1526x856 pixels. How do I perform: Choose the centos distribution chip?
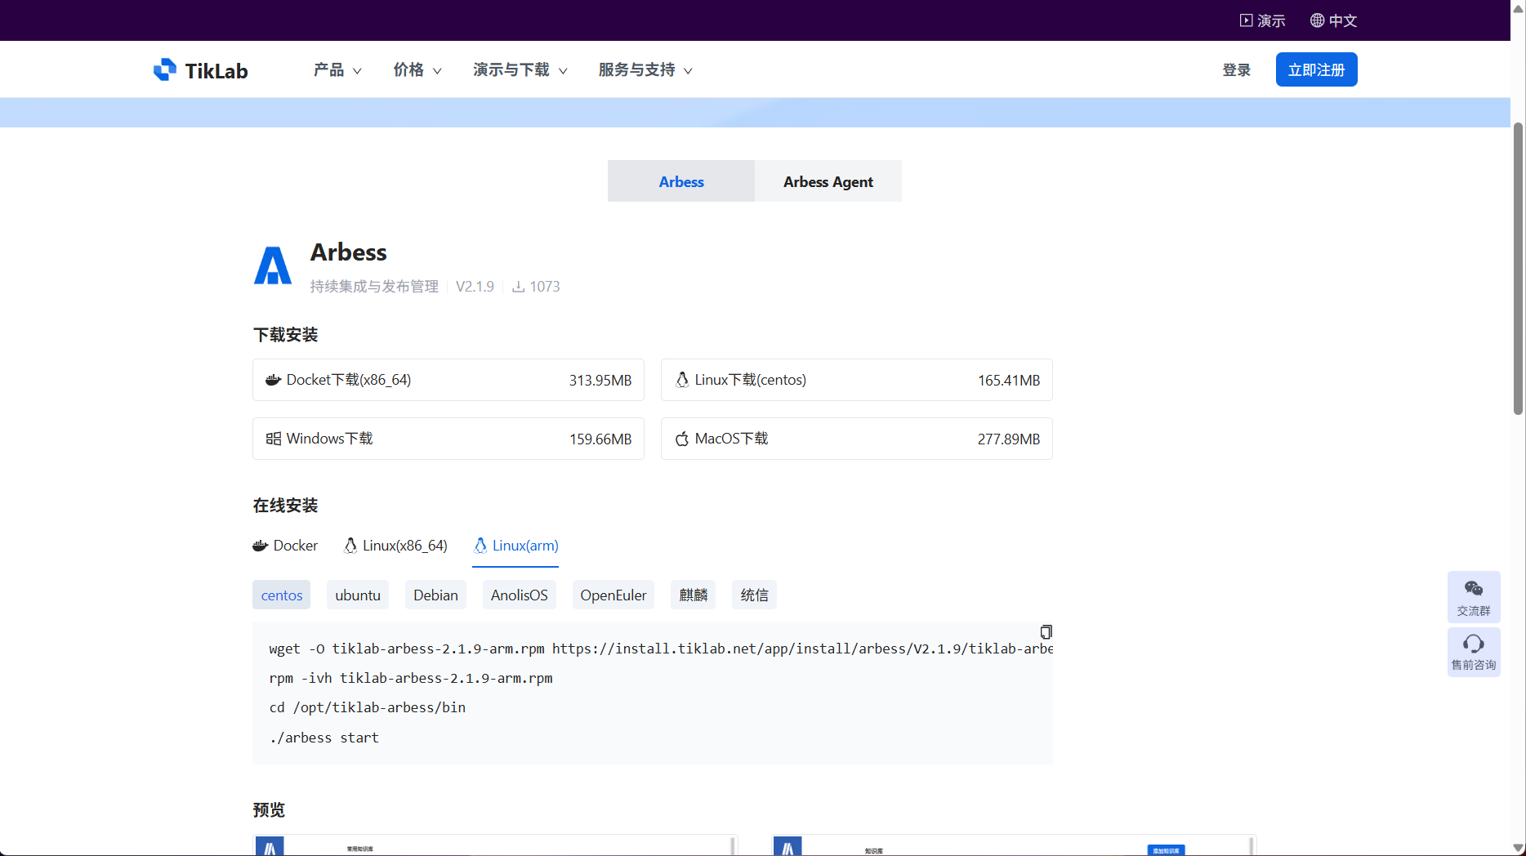point(282,595)
